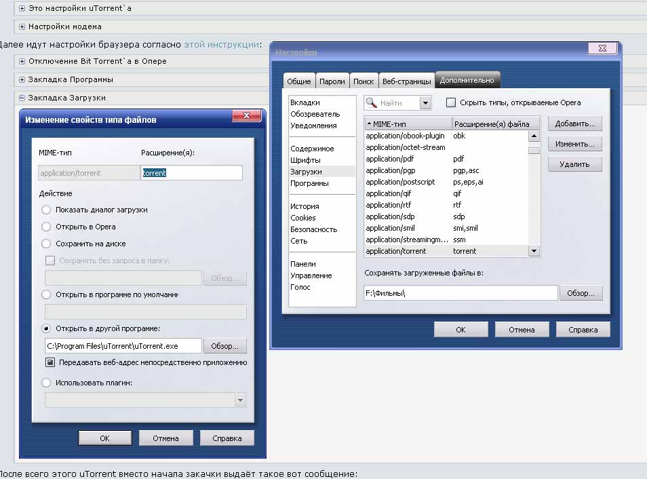This screenshot has width=647, height=479.
Task: Expand 'Настройки модема' section
Action: 22,26
